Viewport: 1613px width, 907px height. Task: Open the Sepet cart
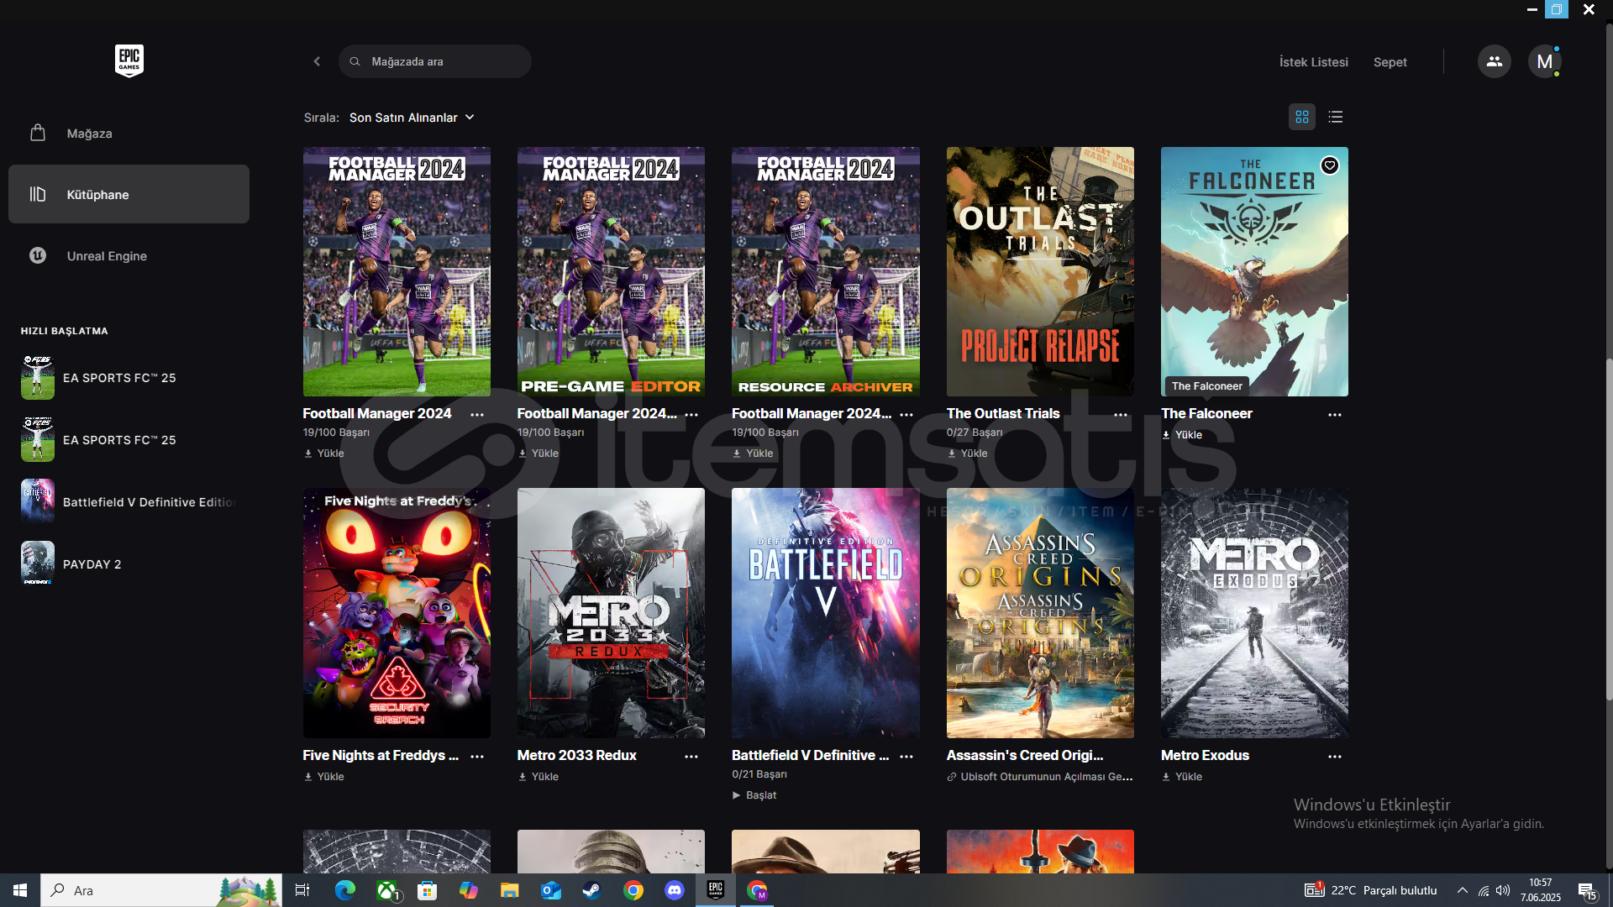(1390, 62)
